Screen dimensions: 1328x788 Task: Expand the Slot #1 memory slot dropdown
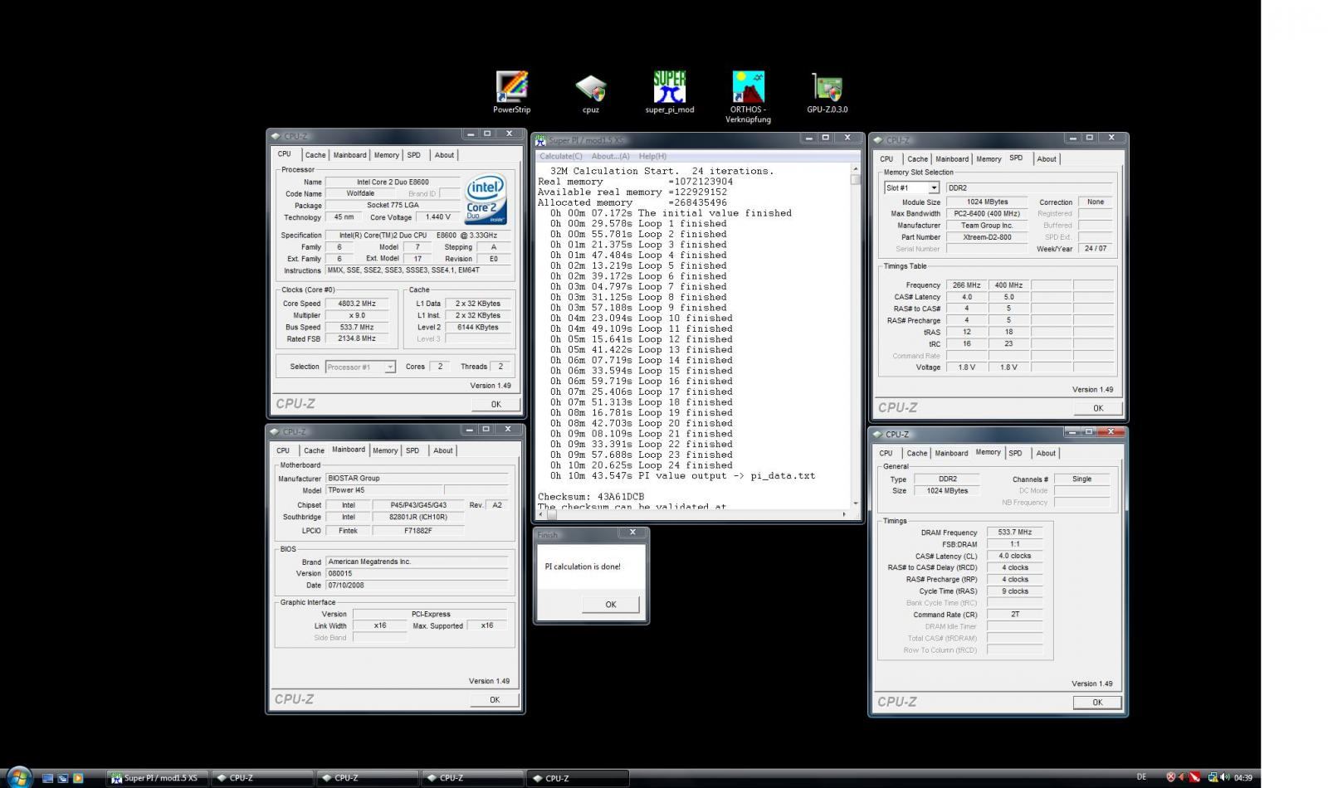tap(933, 188)
